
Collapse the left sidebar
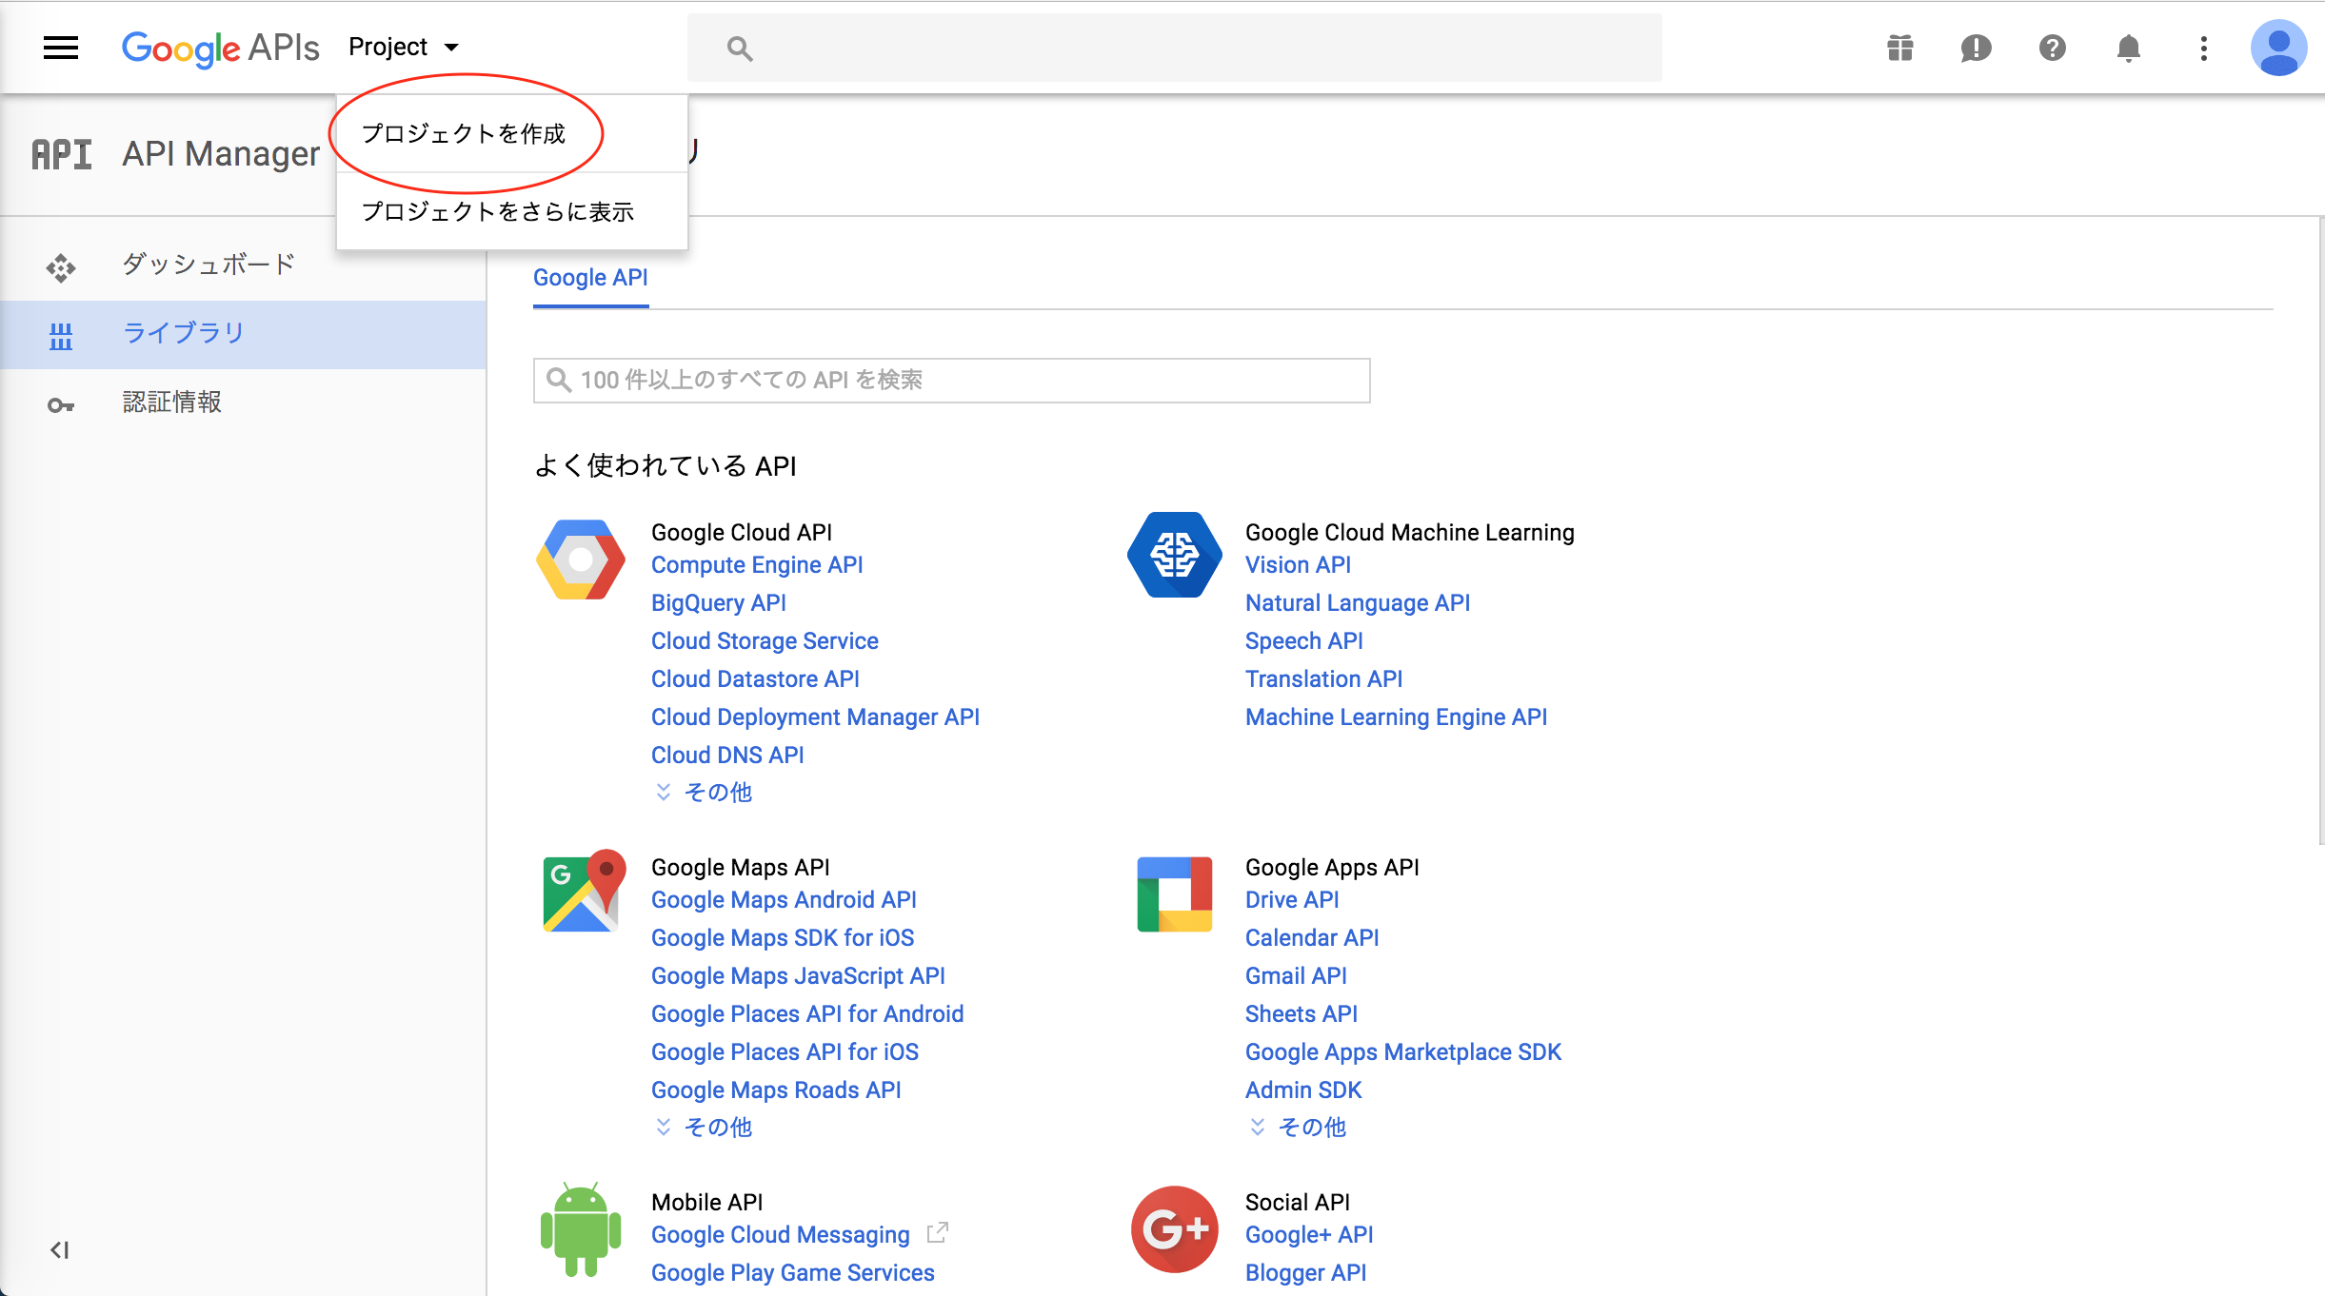click(60, 1250)
